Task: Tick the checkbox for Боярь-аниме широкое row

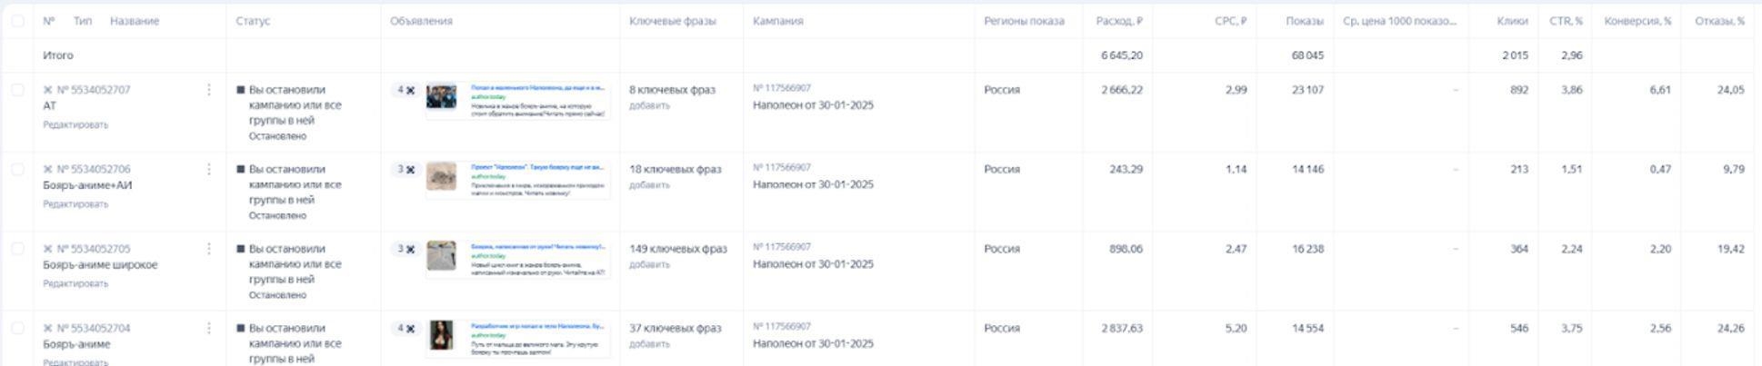Action: 17,249
